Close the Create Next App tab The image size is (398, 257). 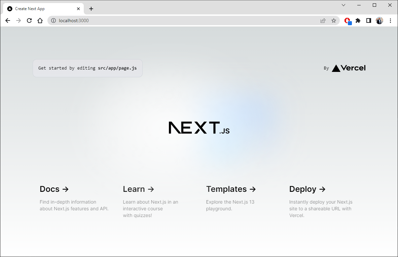tap(78, 9)
